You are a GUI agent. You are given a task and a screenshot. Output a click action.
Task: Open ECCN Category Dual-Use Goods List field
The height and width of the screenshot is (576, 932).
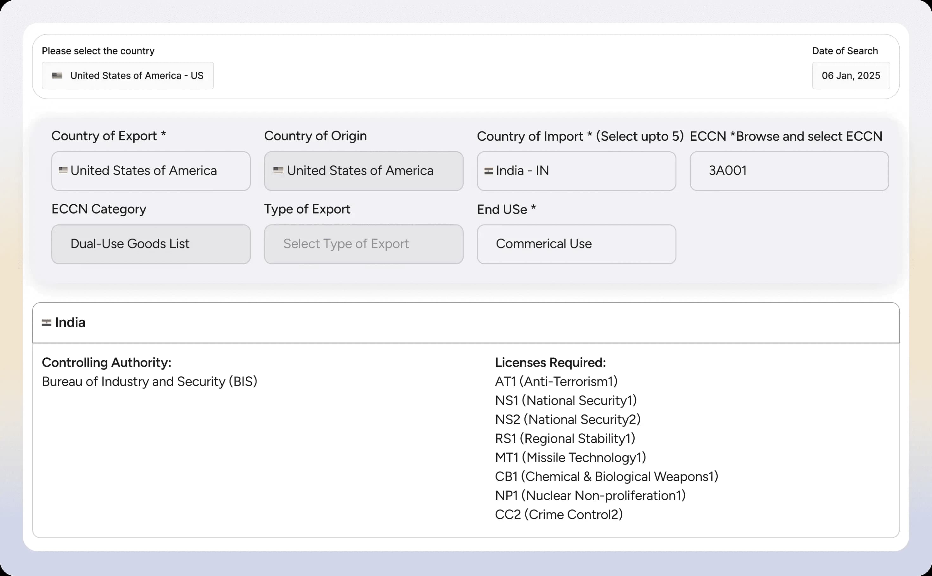[151, 244]
